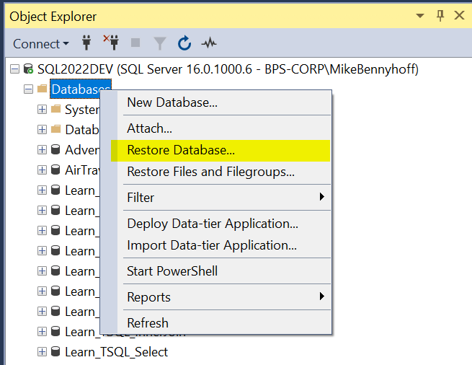Image resolution: width=472 pixels, height=365 pixels.
Task: Collapse the SQL2022DEV server node
Action: tap(15, 69)
